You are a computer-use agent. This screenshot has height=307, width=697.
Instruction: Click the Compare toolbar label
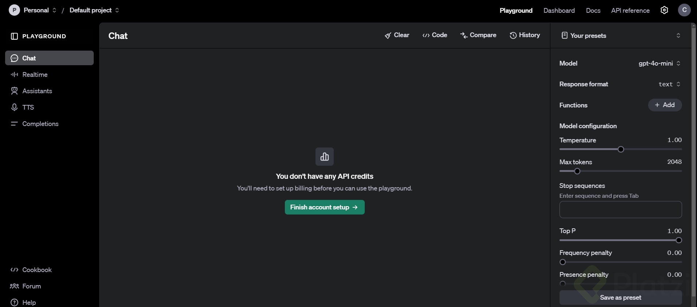pos(483,35)
